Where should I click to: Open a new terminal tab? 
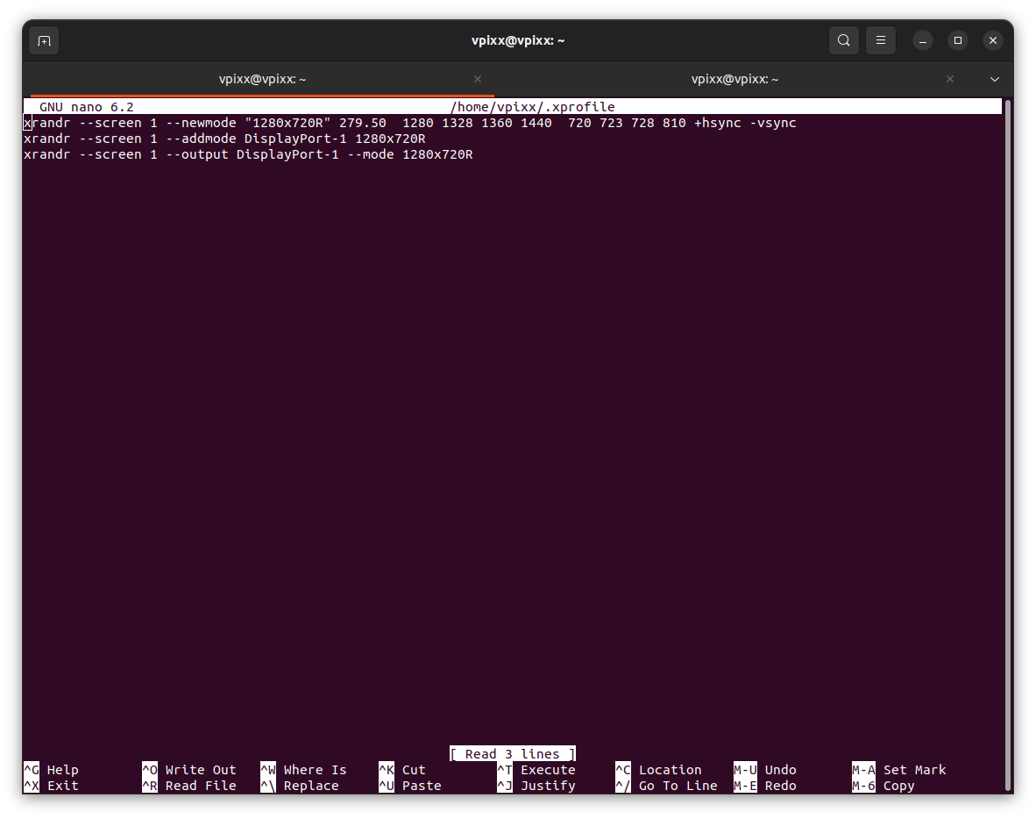click(43, 39)
